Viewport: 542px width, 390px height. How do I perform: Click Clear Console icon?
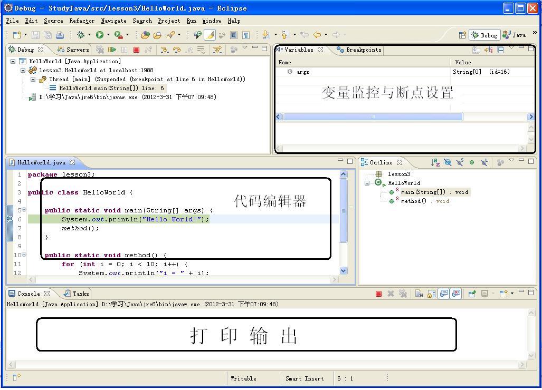point(419,294)
